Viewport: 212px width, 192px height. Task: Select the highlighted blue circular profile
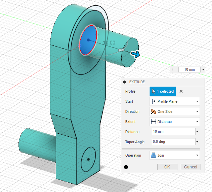[88, 40]
